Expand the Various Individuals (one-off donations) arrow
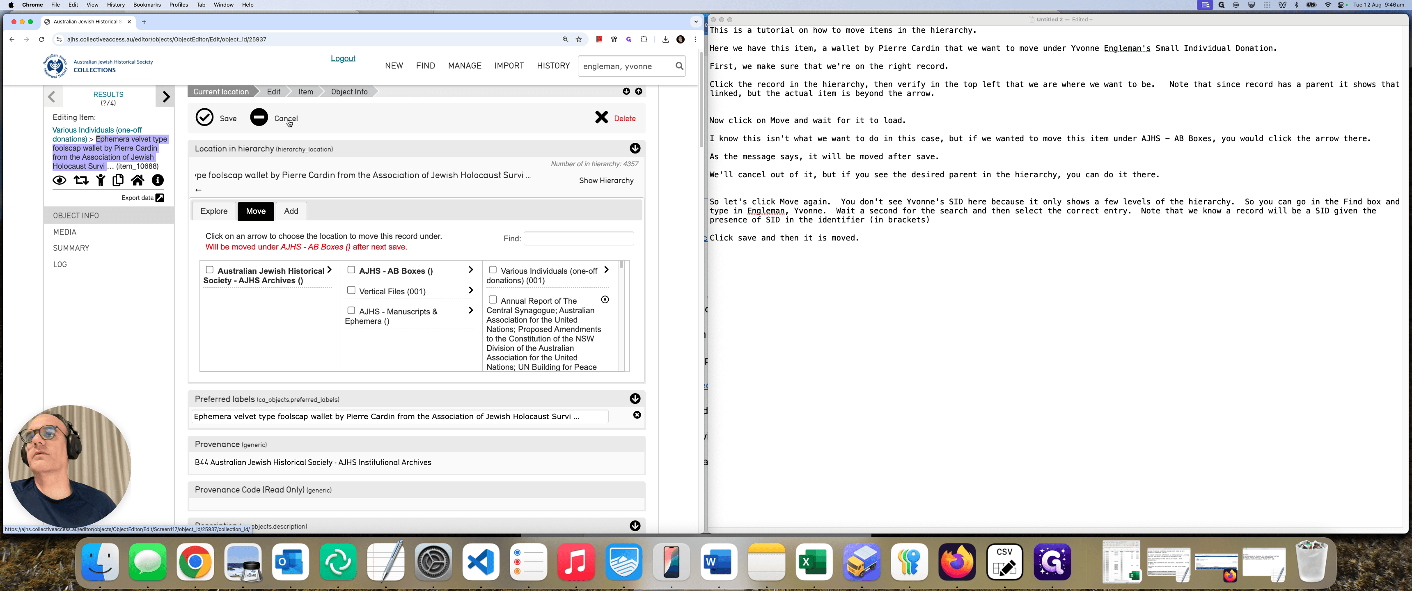Screen dimensions: 1412x591 pyautogui.click(x=606, y=270)
